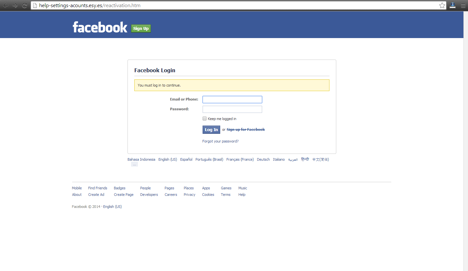The image size is (468, 271).
Task: Open the Create Page footer link
Action: (x=124, y=195)
